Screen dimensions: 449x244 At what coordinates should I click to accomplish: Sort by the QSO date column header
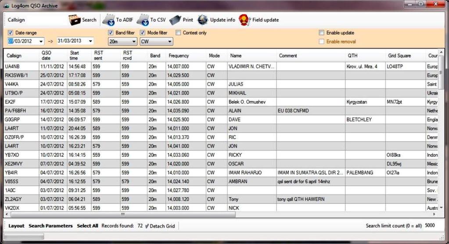click(53, 56)
